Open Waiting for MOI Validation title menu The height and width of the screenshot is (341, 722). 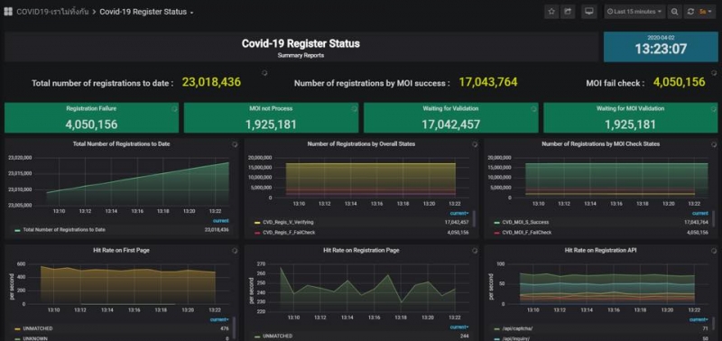click(x=630, y=108)
